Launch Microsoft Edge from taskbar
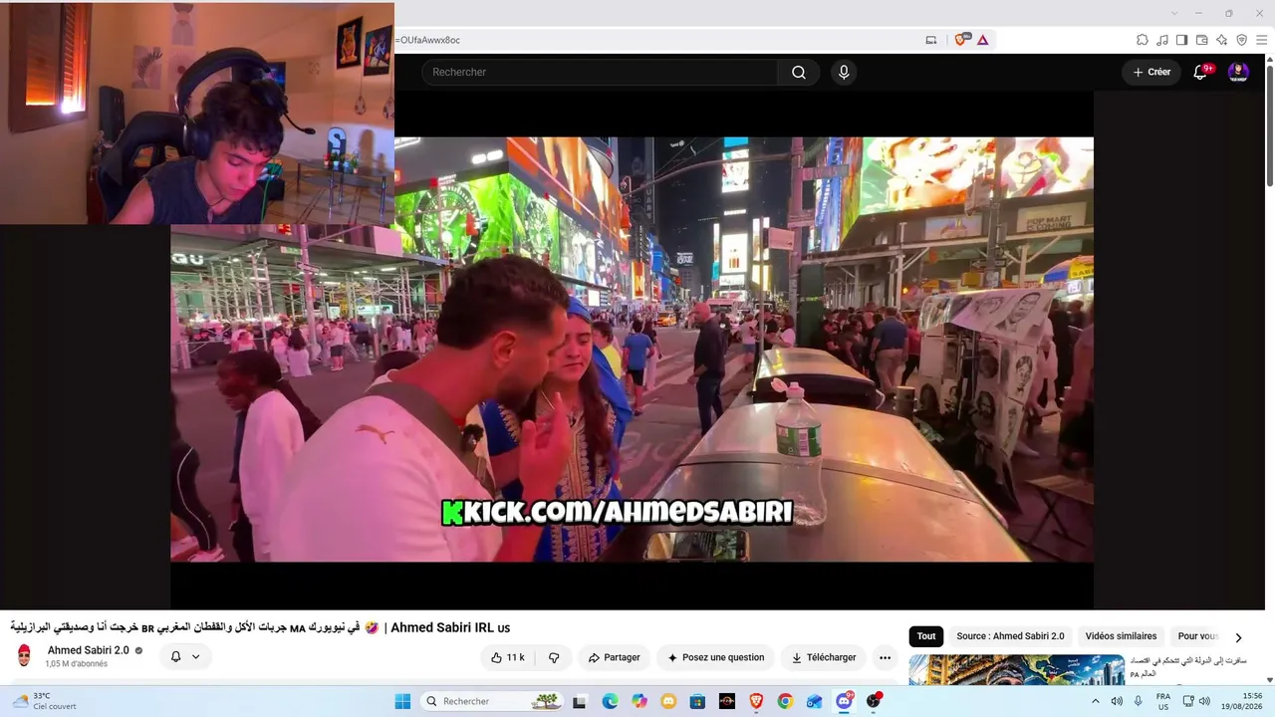 coord(610,701)
